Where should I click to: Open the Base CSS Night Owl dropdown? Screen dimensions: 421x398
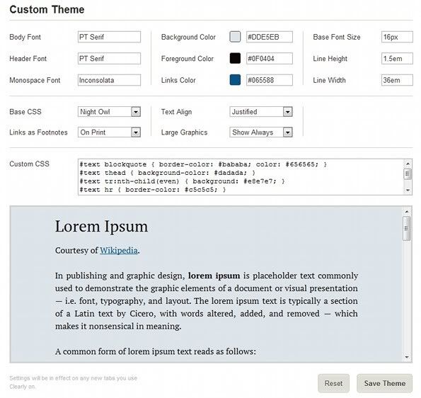coord(109,112)
